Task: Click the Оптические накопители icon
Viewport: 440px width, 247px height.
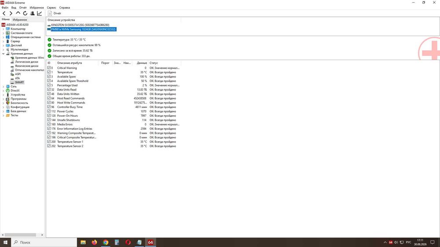Action: coord(12,70)
